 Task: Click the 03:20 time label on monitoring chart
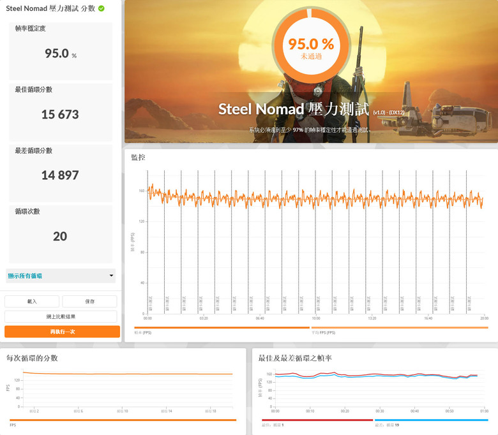pos(204,318)
